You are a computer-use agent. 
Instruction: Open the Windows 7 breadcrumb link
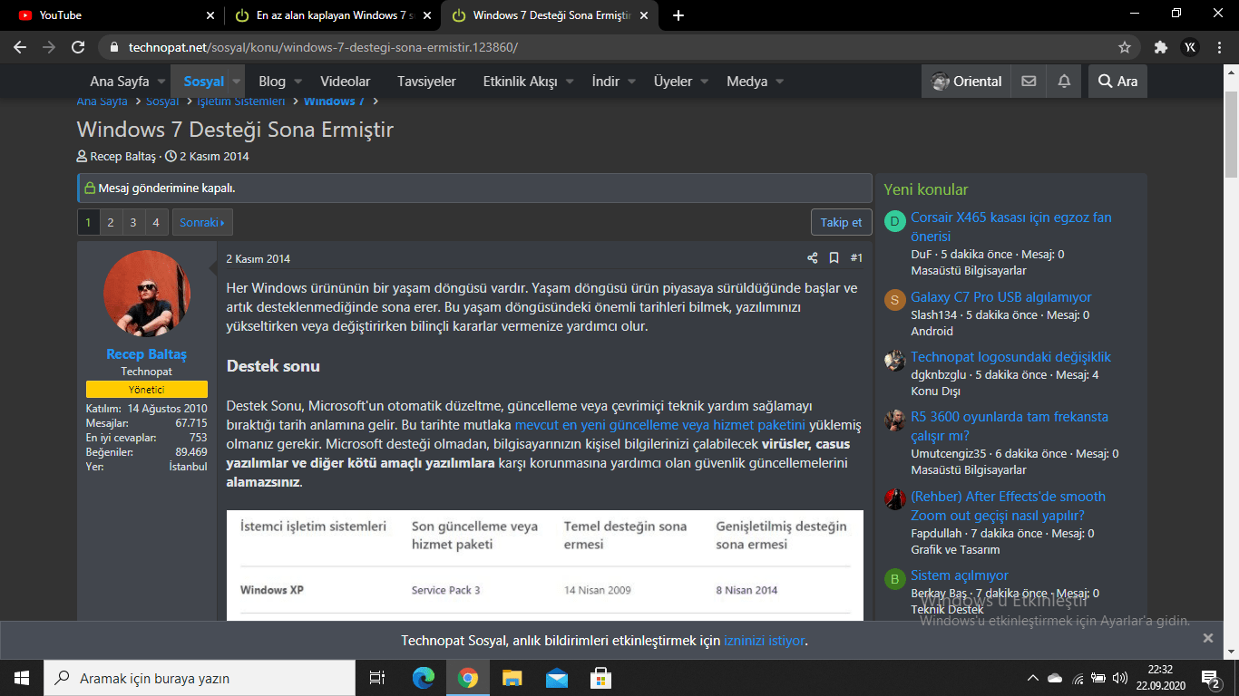[334, 101]
